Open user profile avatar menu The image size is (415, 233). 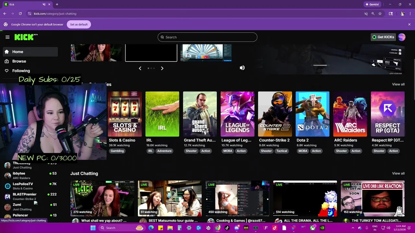[402, 37]
